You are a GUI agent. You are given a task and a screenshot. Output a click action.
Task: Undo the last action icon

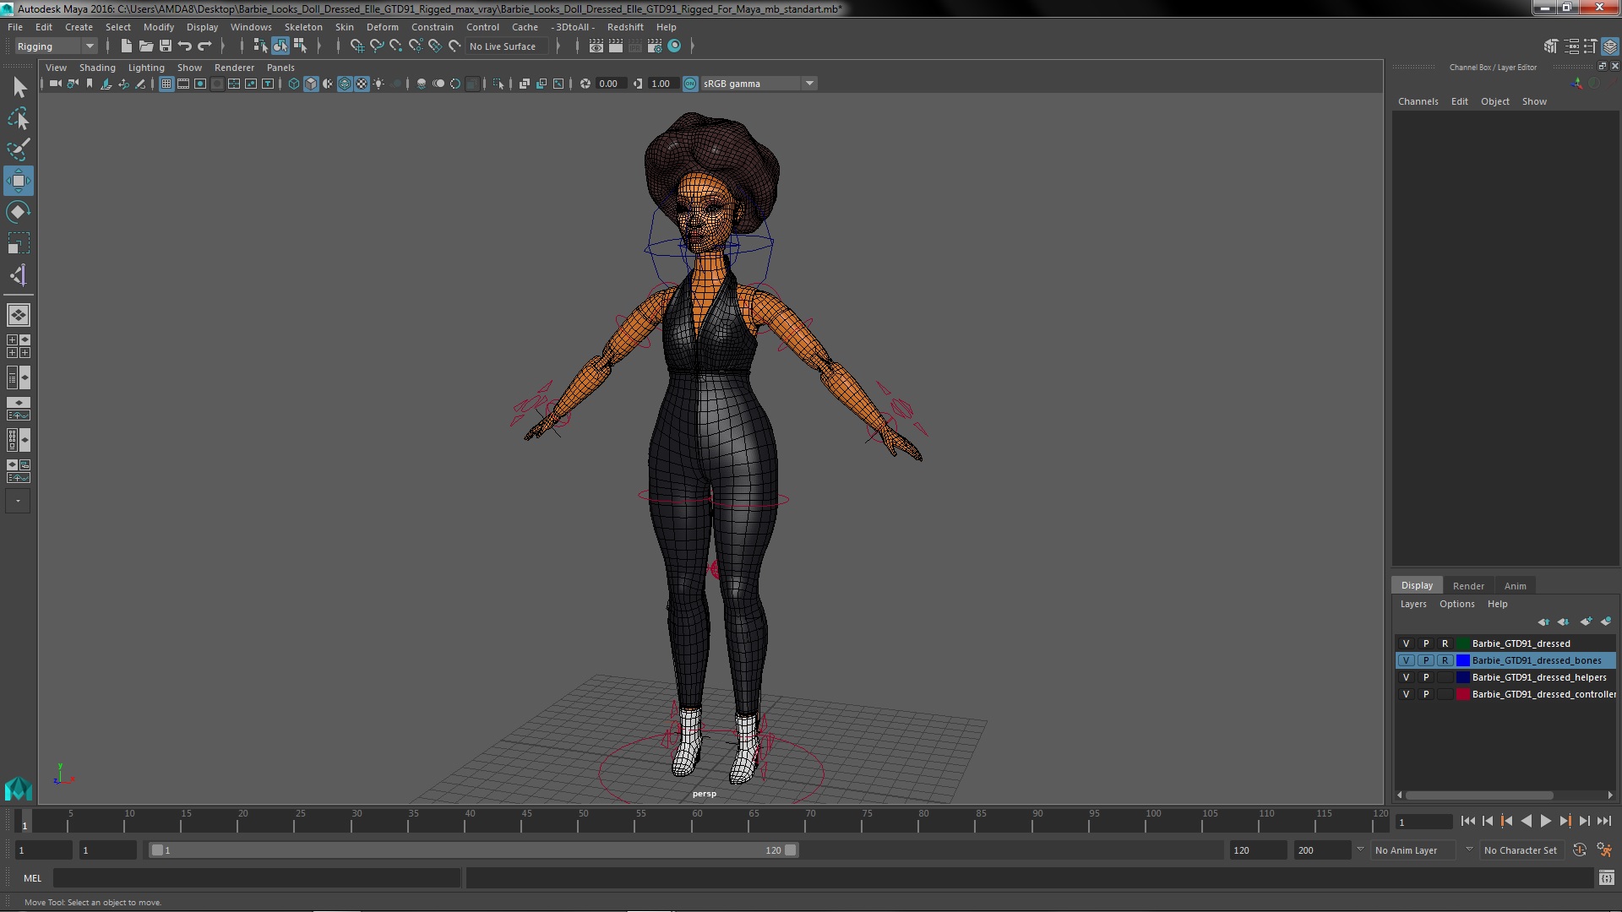coord(185,46)
